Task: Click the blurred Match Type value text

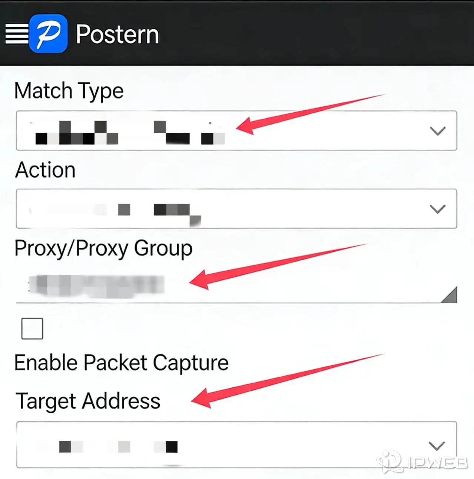Action: [130, 133]
